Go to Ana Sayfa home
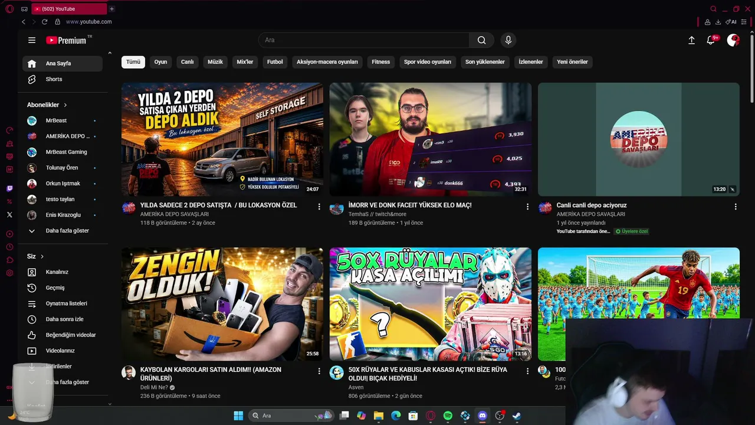755x425 pixels. coord(63,64)
